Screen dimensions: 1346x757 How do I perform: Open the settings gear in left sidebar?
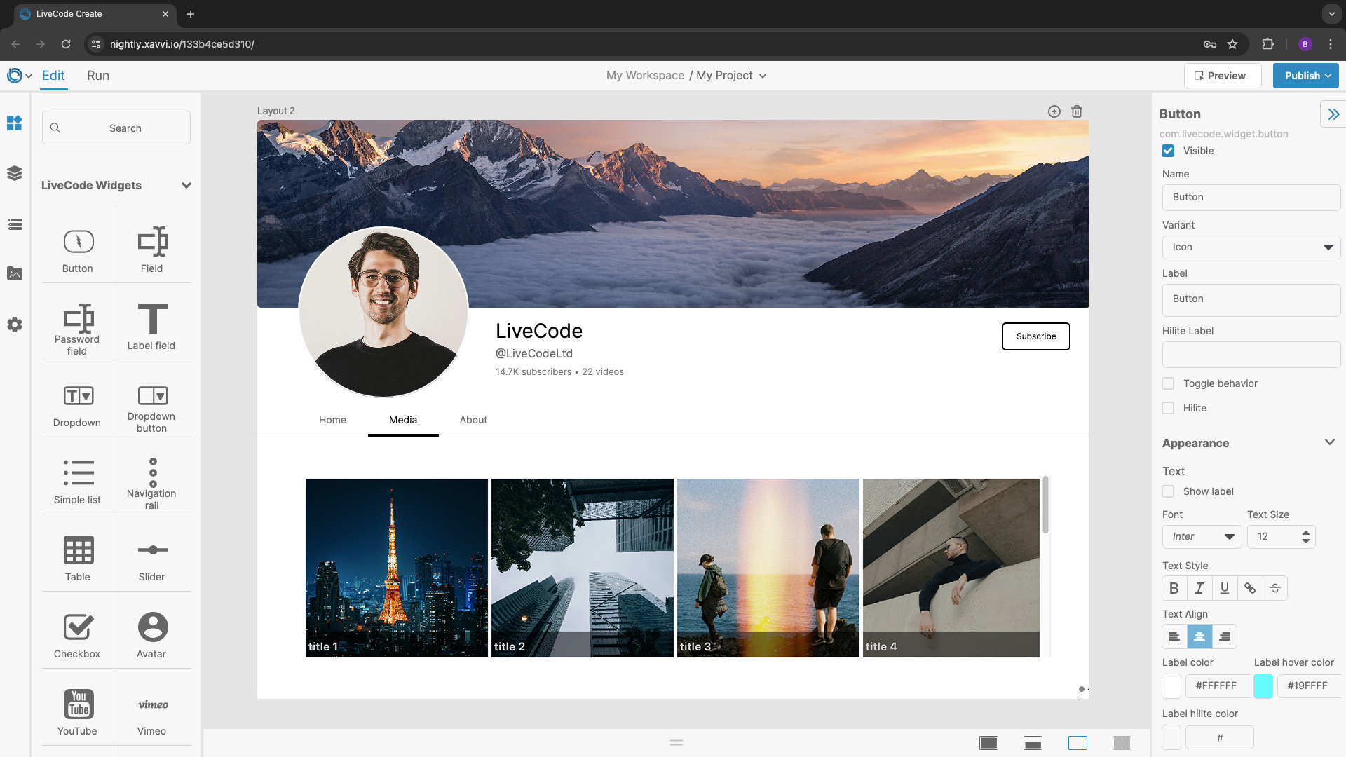click(15, 325)
